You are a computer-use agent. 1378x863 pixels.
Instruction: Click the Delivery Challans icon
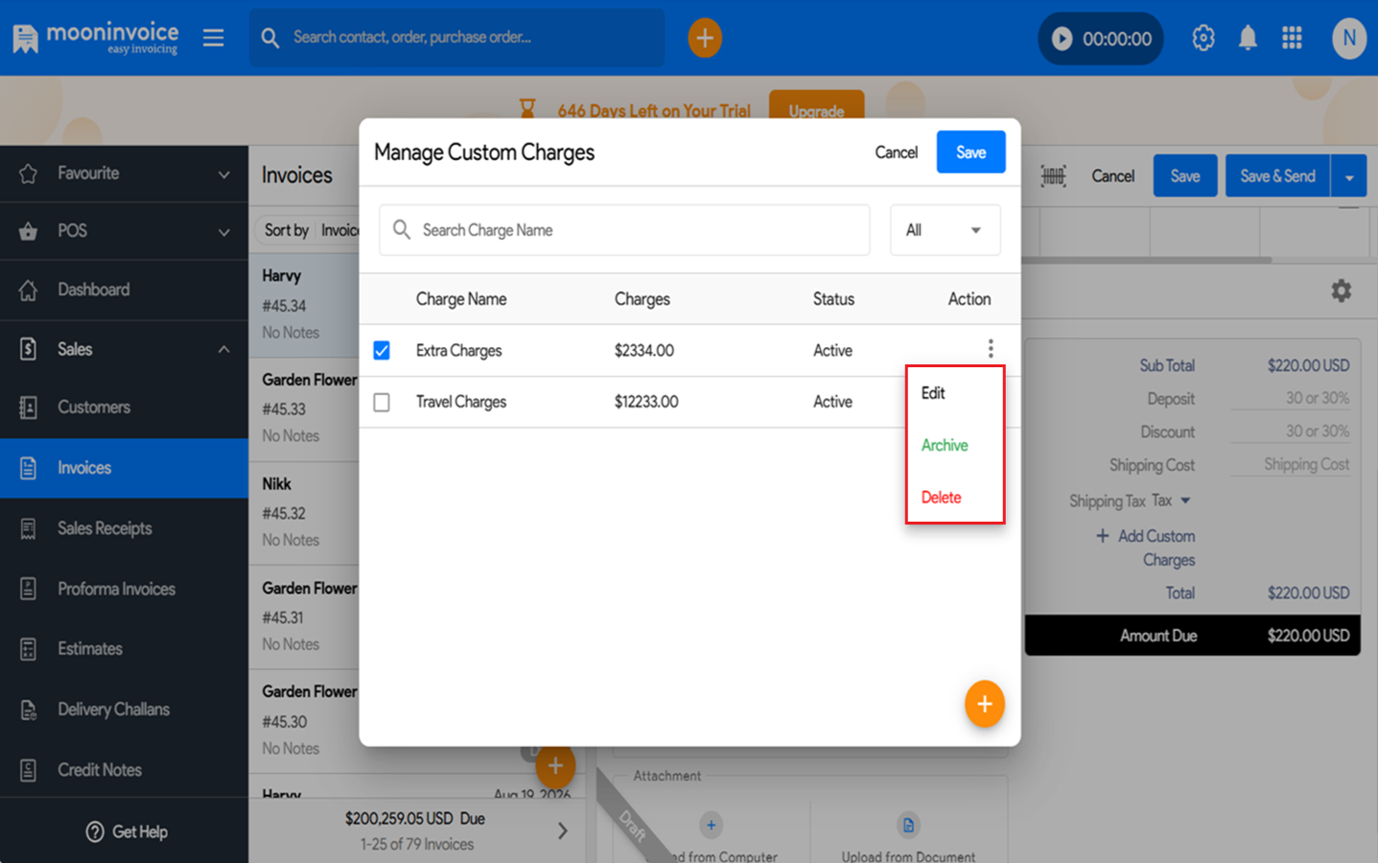pyautogui.click(x=28, y=710)
